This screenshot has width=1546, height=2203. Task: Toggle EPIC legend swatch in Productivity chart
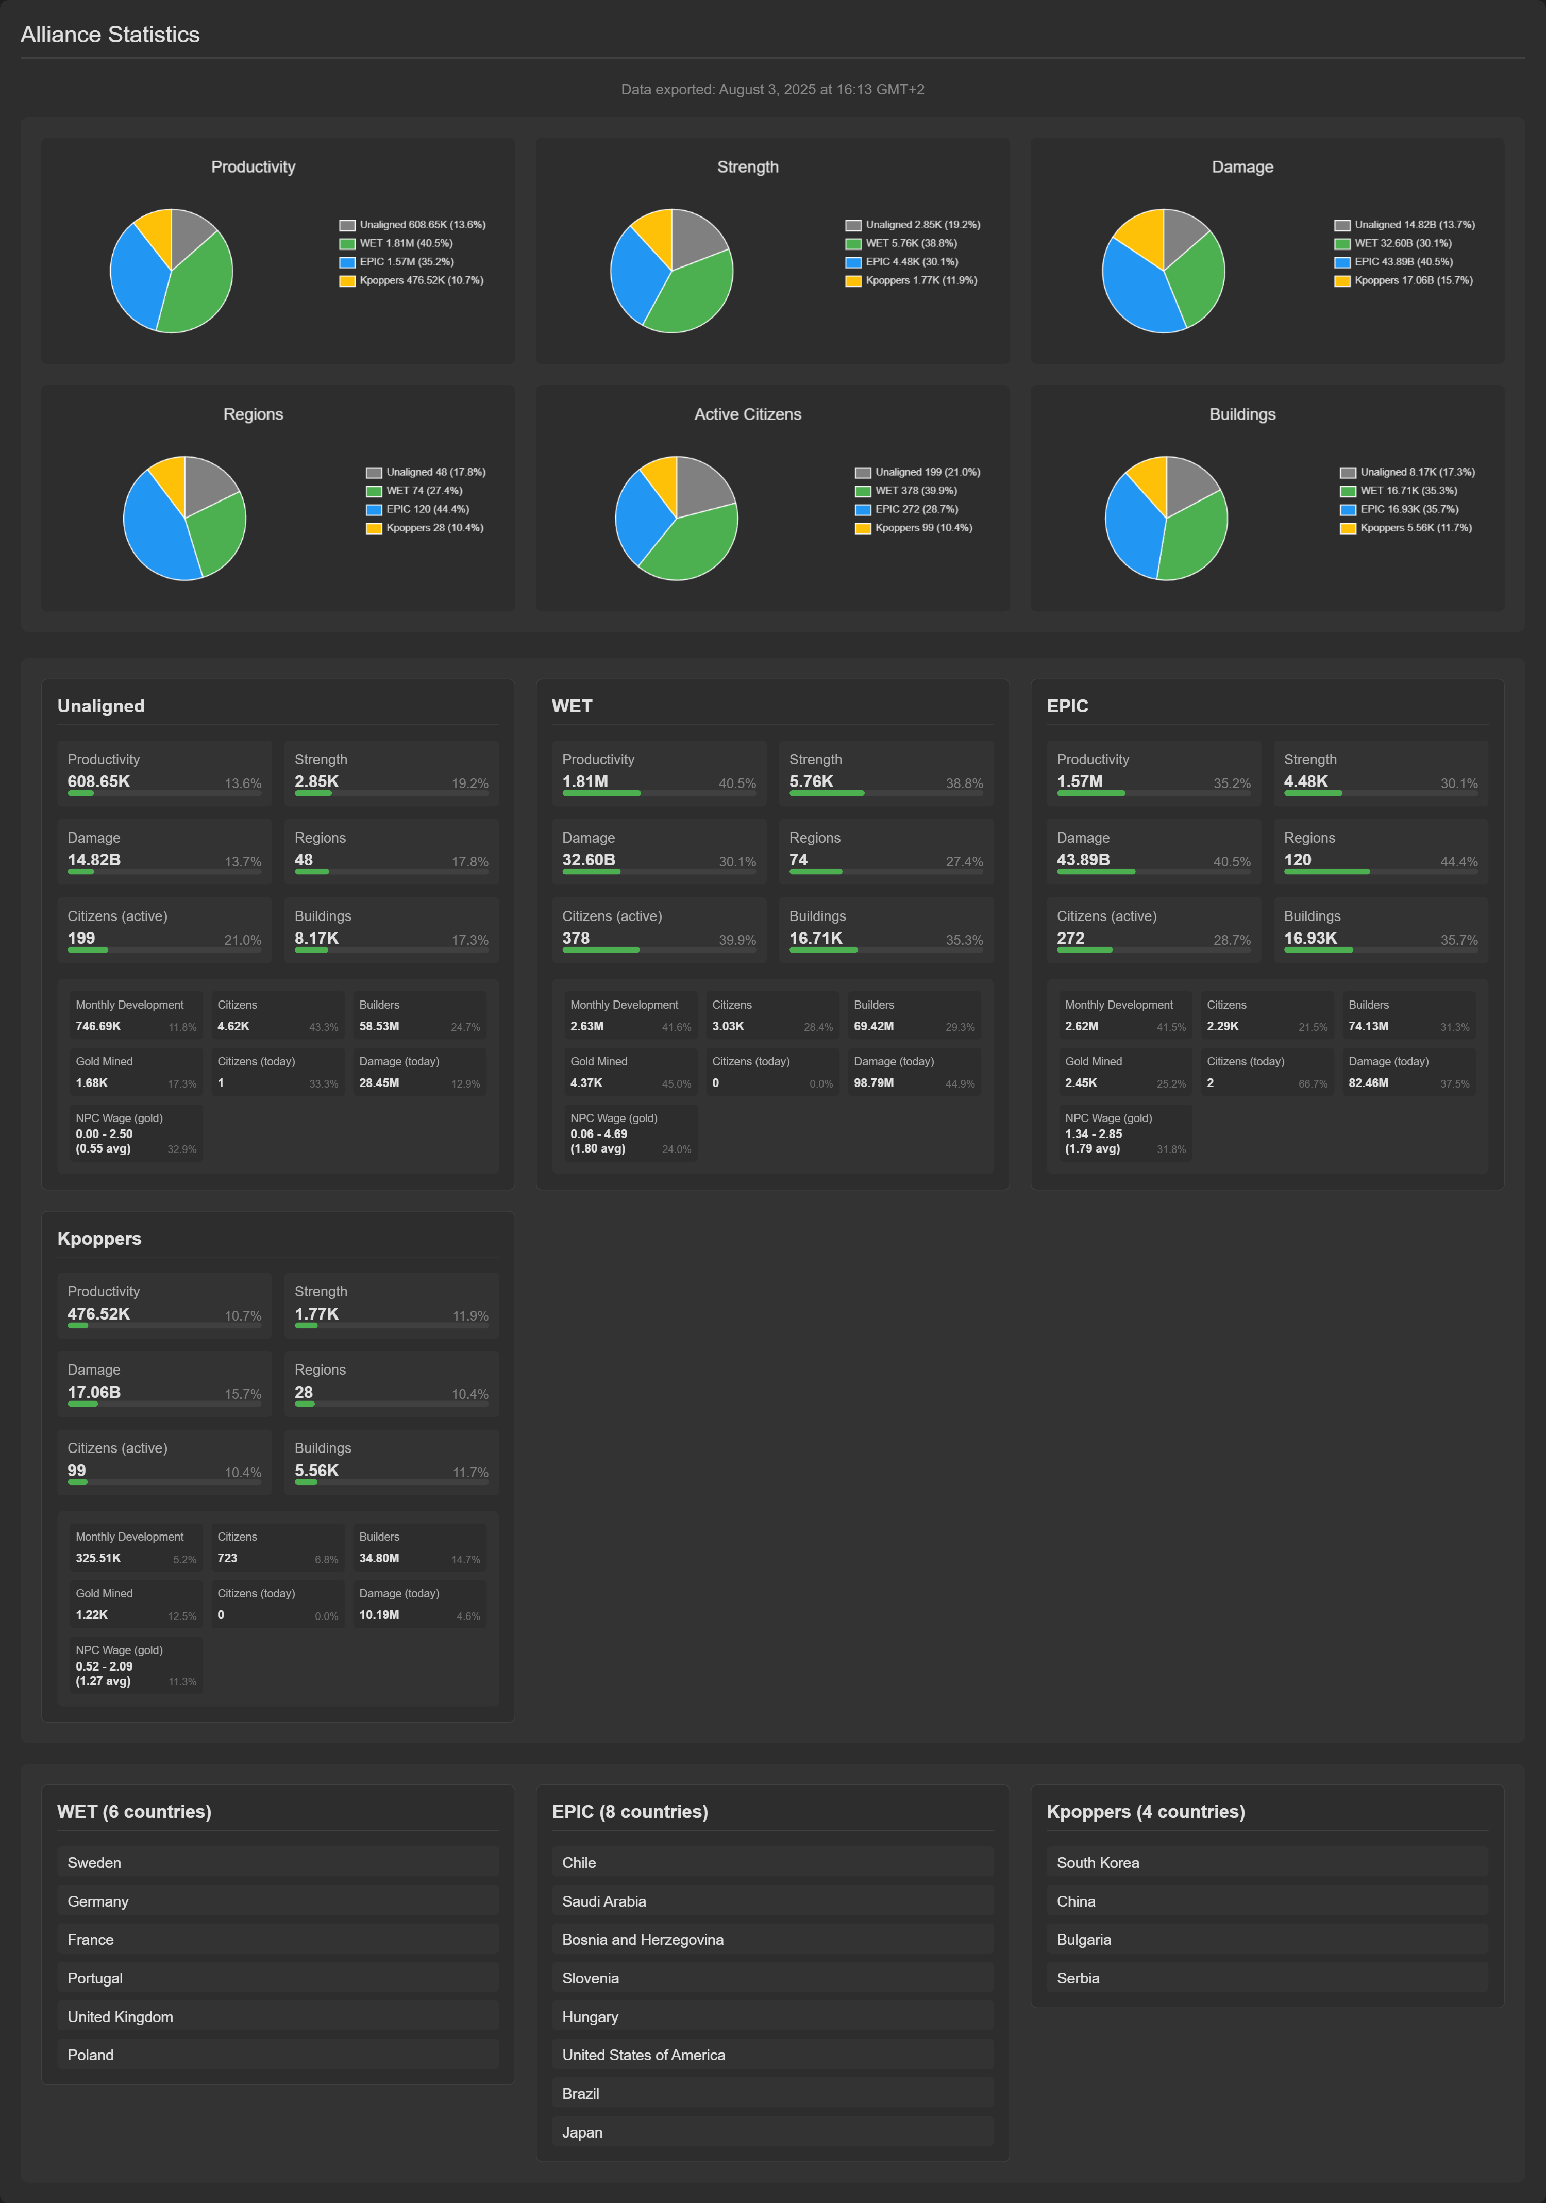[x=347, y=262]
